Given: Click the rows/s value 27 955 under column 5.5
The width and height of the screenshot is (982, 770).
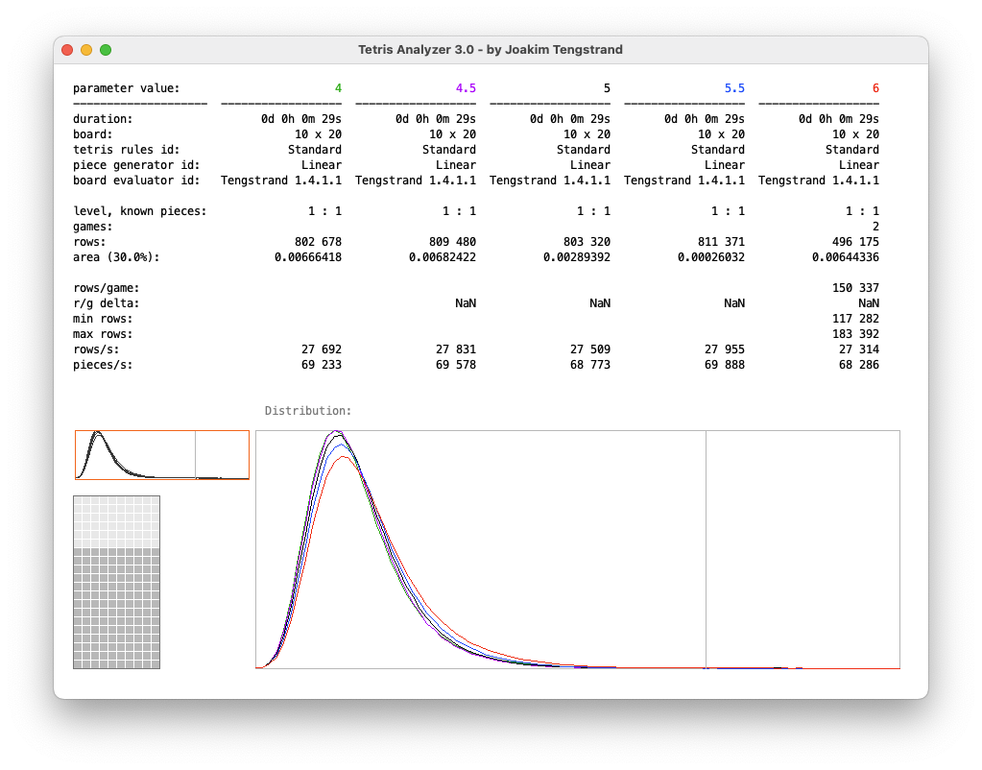Looking at the screenshot, I should point(725,349).
